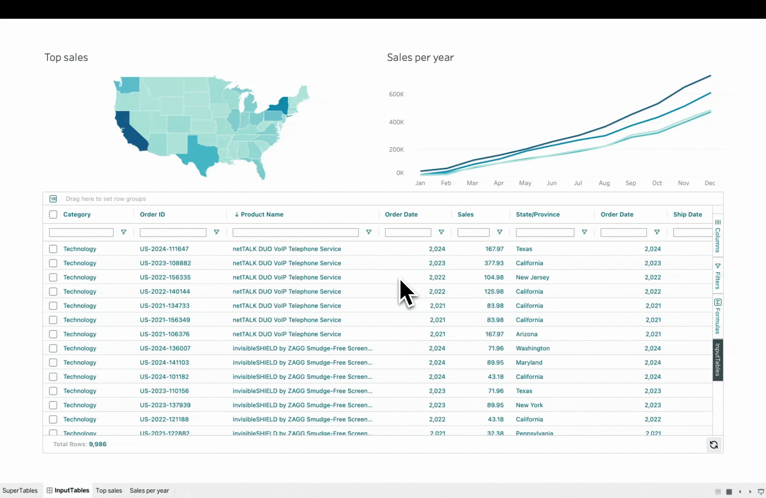Click the Ship Date column header

click(687, 214)
